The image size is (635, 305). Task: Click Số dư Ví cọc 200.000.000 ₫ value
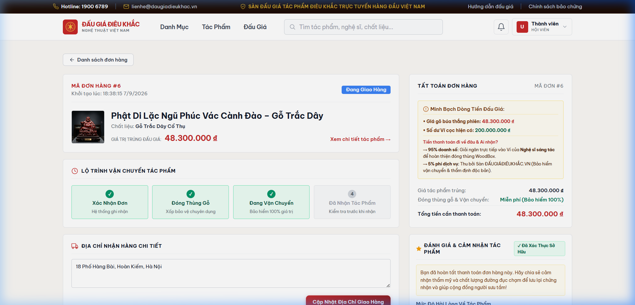tap(492, 130)
